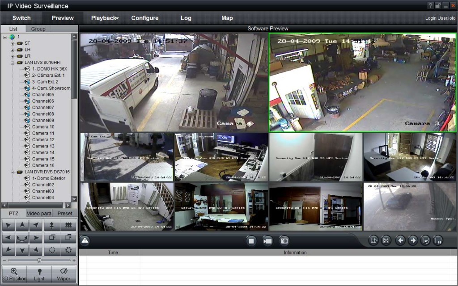Start recording with the video camera icon
458x286 pixels.
pos(267,241)
